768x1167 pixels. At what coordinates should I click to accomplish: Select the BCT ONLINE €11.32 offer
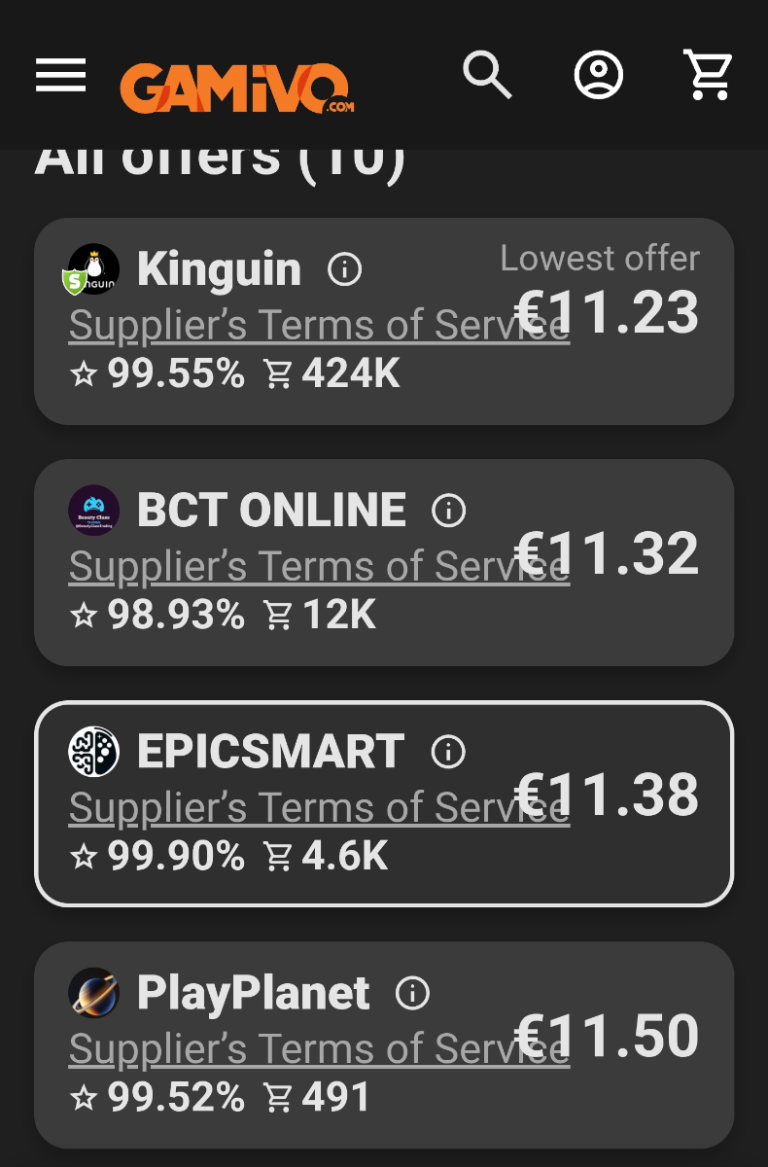pos(384,562)
